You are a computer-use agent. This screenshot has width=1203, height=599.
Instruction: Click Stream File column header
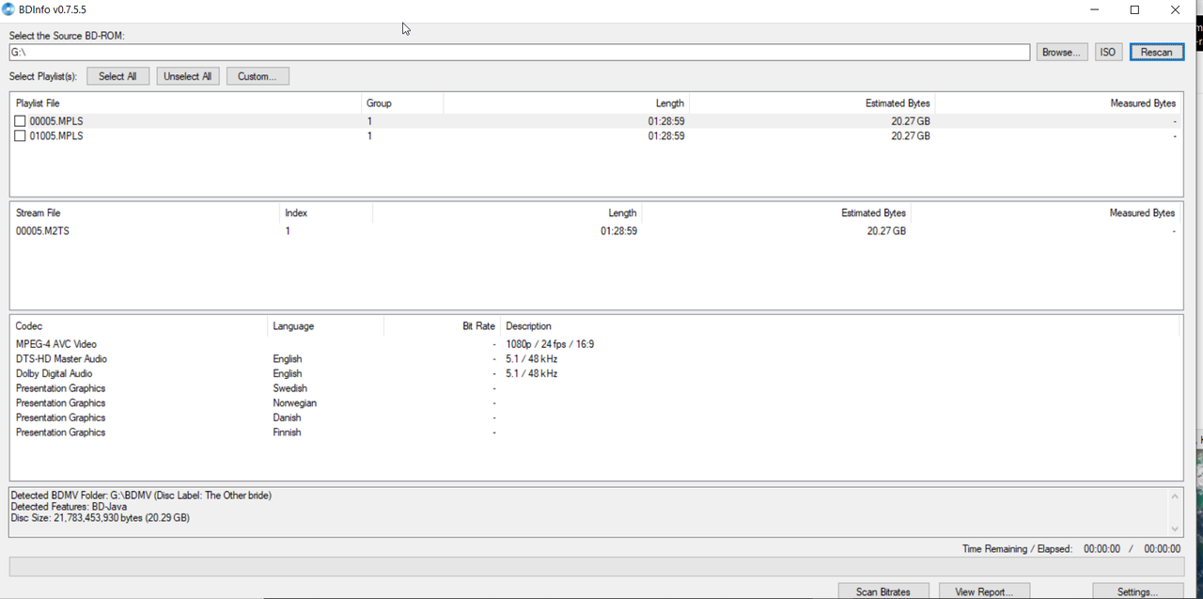tap(145, 213)
